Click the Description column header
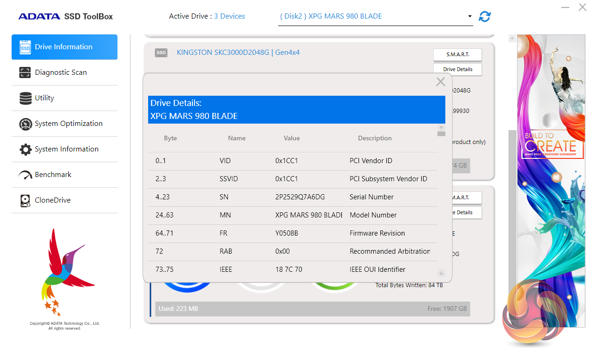 [x=375, y=138]
